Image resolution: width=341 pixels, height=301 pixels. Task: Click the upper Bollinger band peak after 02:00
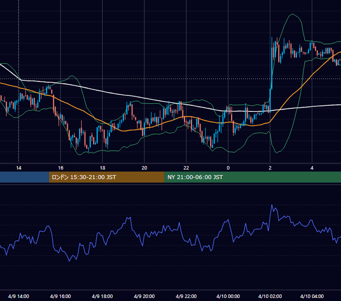click(x=292, y=14)
